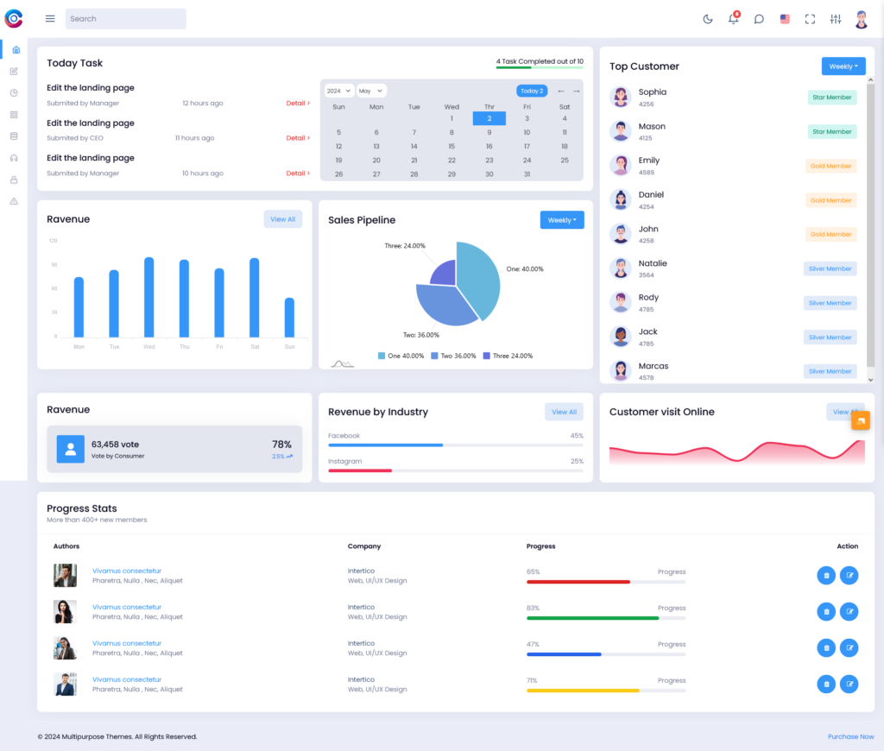Screen dimensions: 884x751
Task: Select the compose/edit icon in the sidebar
Action: pyautogui.click(x=16, y=71)
